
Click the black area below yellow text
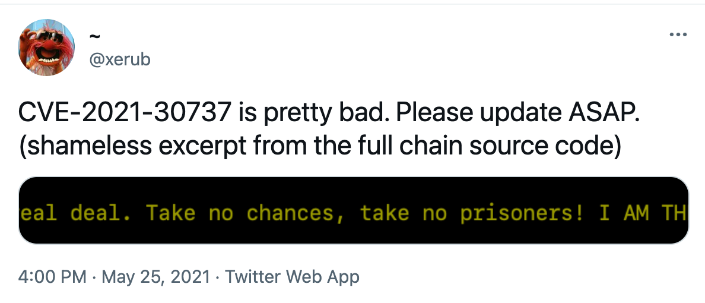(354, 235)
